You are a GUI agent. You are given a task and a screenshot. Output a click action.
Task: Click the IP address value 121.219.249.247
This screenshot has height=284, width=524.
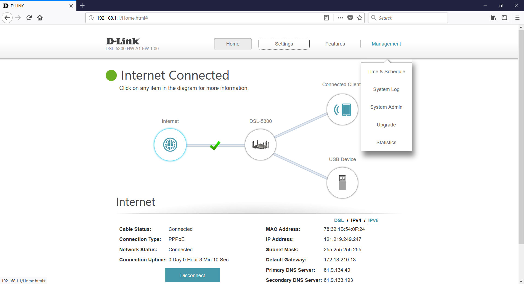pos(342,239)
